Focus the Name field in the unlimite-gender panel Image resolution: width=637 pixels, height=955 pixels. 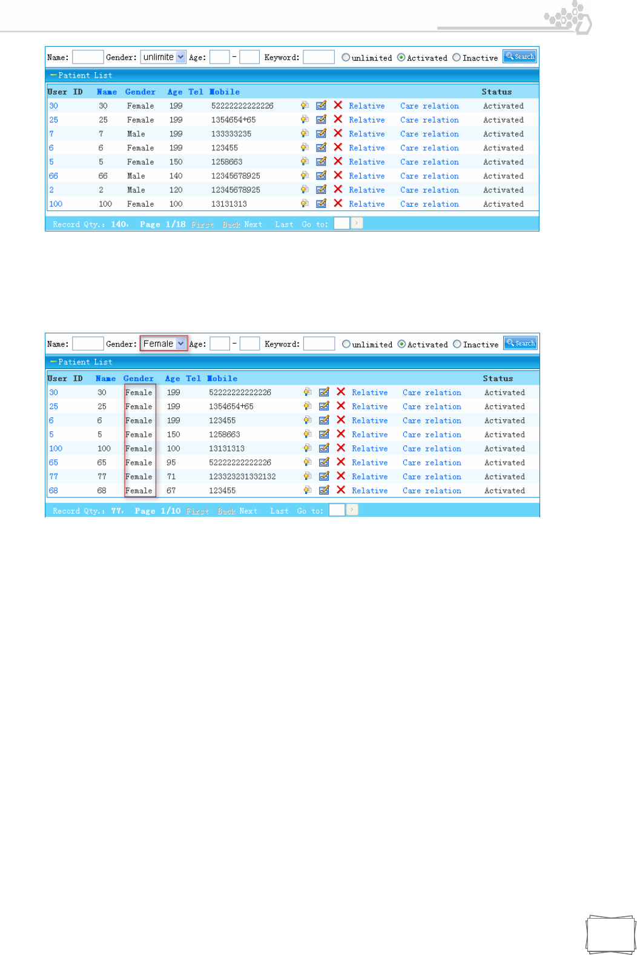pyautogui.click(x=88, y=57)
